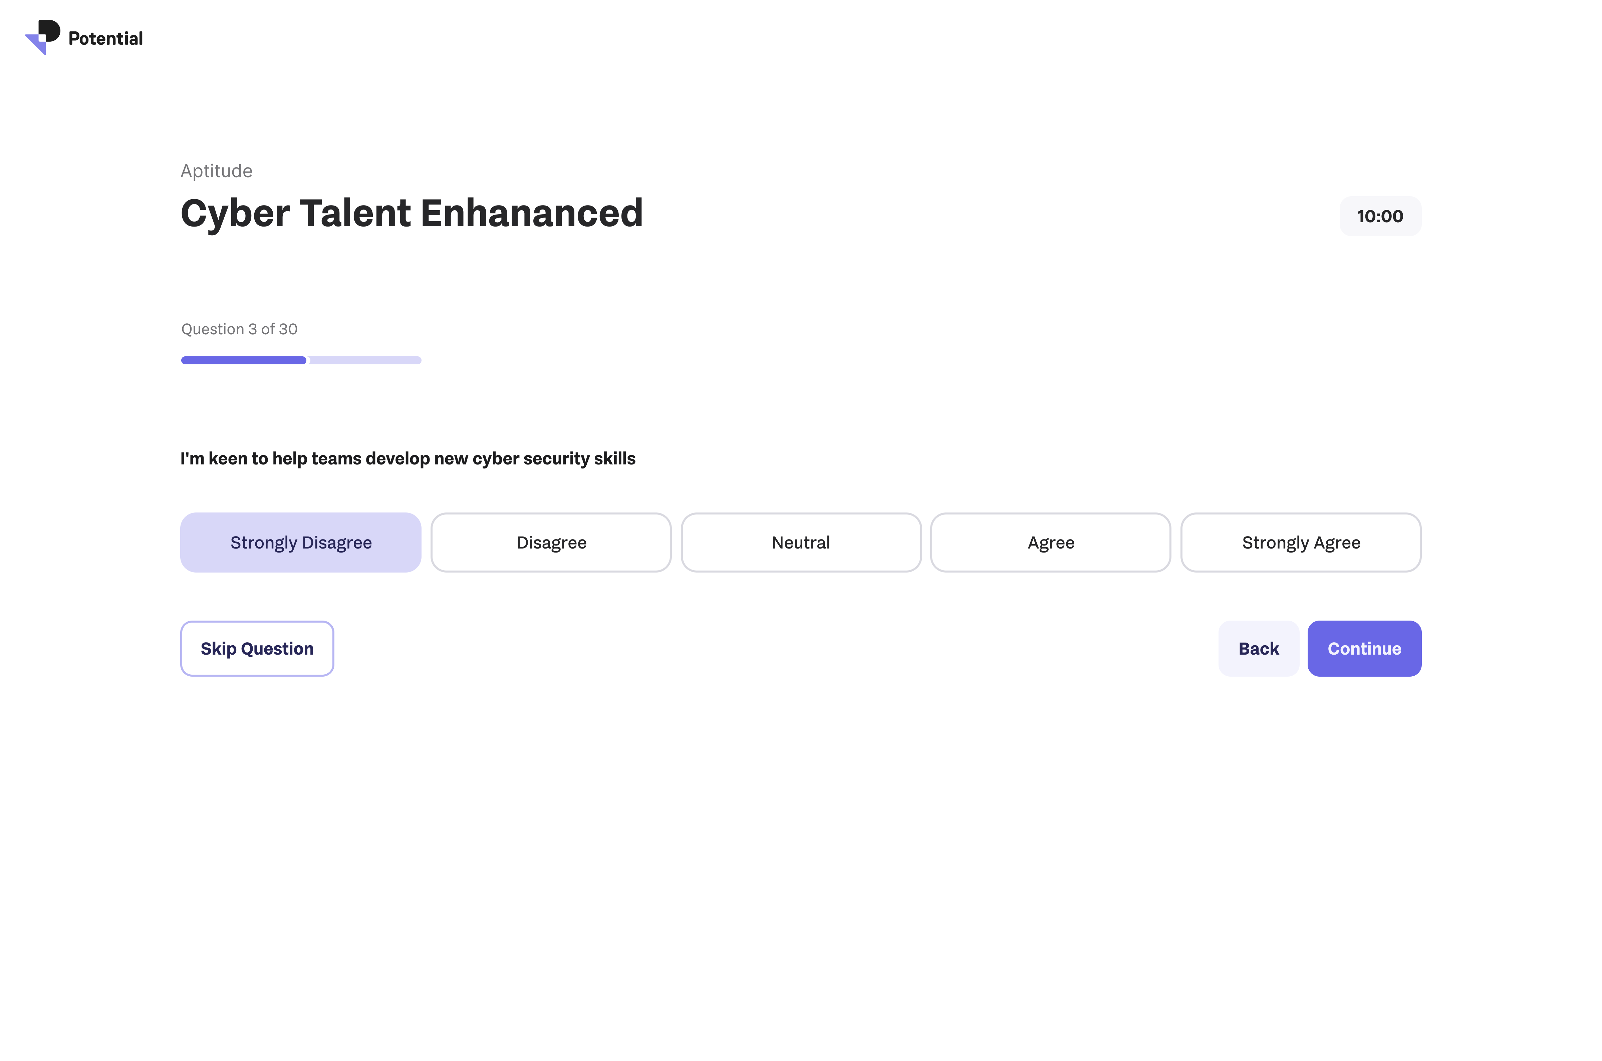Choose Strongly Agree for this statement
This screenshot has width=1602, height=1061.
(x=1300, y=543)
